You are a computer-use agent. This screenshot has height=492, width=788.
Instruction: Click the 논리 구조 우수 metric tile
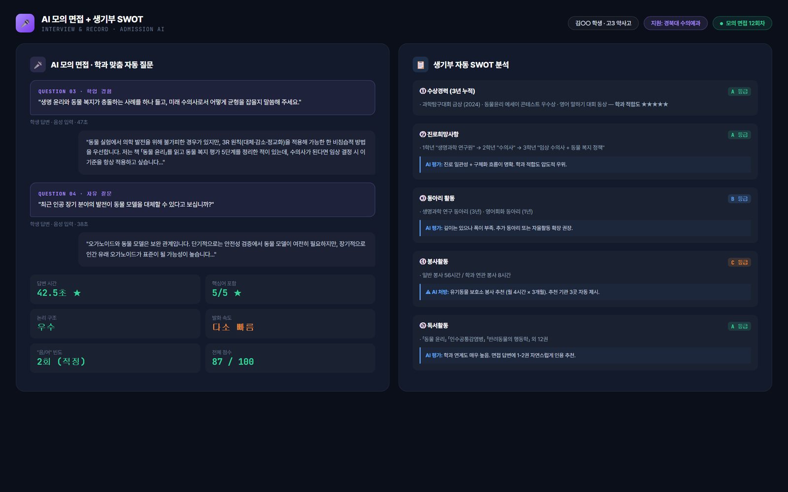[x=115, y=324]
